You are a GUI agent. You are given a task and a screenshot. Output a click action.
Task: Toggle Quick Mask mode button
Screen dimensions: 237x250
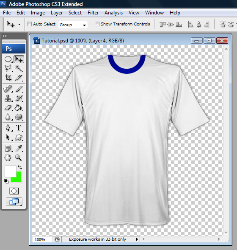coord(14,191)
